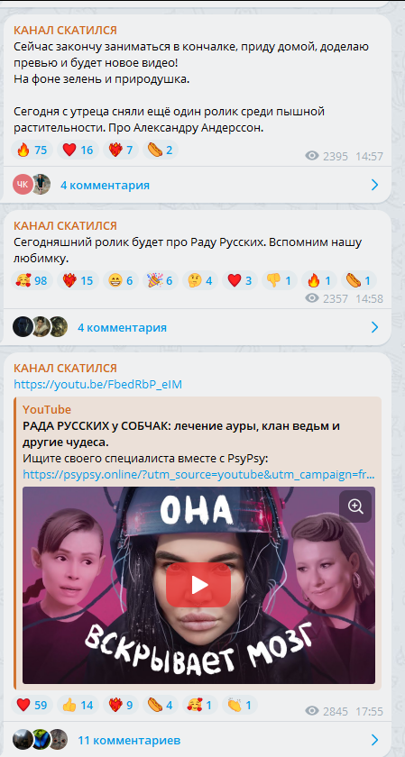Image resolution: width=405 pixels, height=757 pixels.
Task: Click the party popper reaction with 6
Action: click(x=161, y=280)
